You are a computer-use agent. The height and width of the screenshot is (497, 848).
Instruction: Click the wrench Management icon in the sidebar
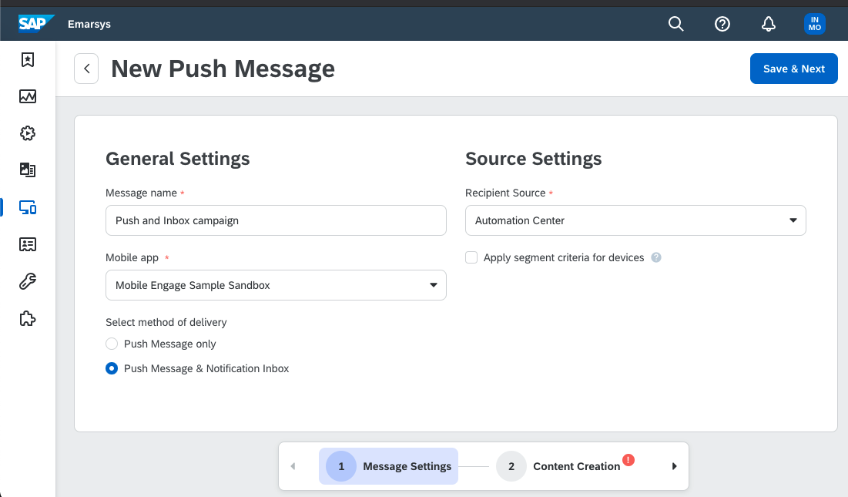coord(27,281)
